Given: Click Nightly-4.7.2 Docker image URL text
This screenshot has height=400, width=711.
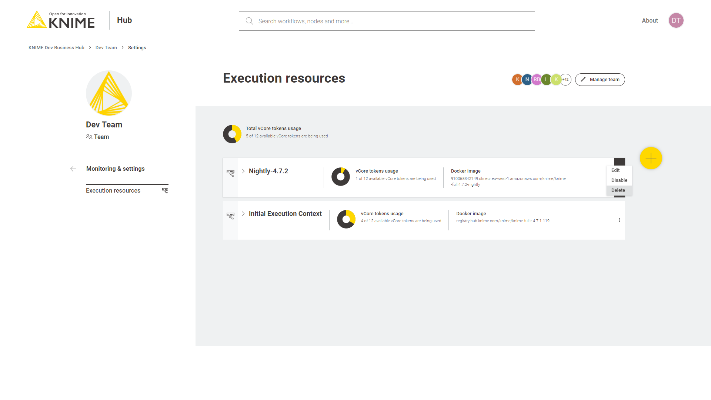Looking at the screenshot, I should [508, 181].
